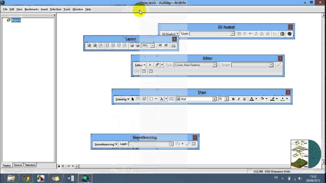Viewport: 326px width, 183px height.
Task: Click the Rotate icon in Draw toolbar
Action: [x=138, y=99]
